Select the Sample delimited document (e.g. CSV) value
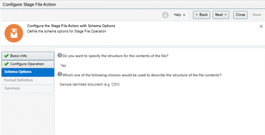Viewport: 265px width, 135px height. (x=90, y=84)
